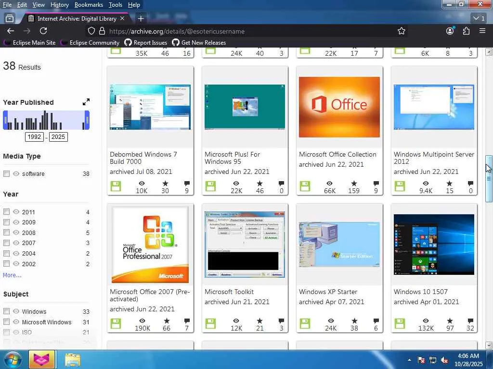Screen dimensions: 493x369
Task: Click the address bar URL
Action: [x=177, y=31]
